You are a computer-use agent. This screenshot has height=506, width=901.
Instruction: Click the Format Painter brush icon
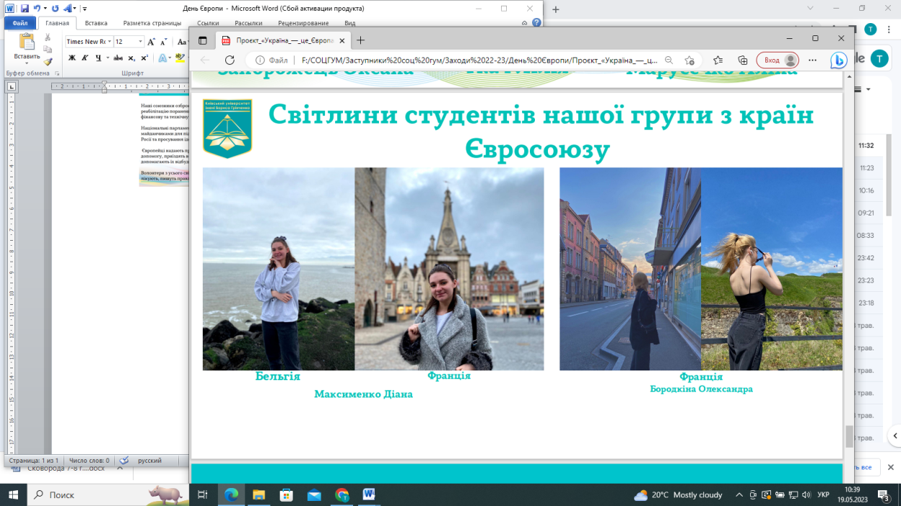pos(48,62)
